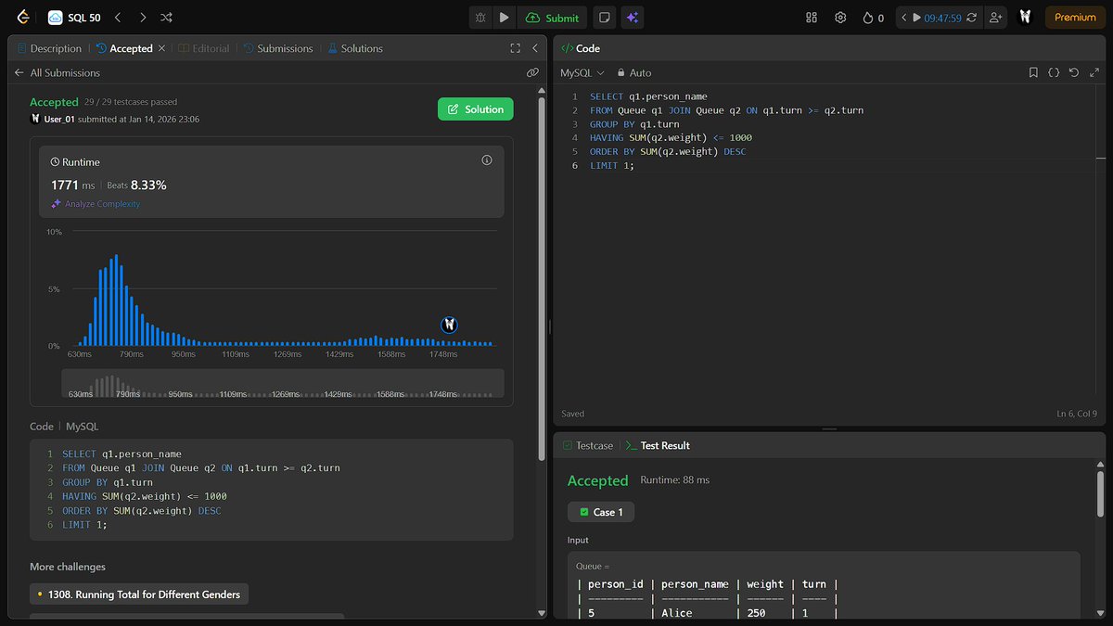Screen dimensions: 1113x626
Task: Toggle the Auto lock setting
Action: pos(634,72)
